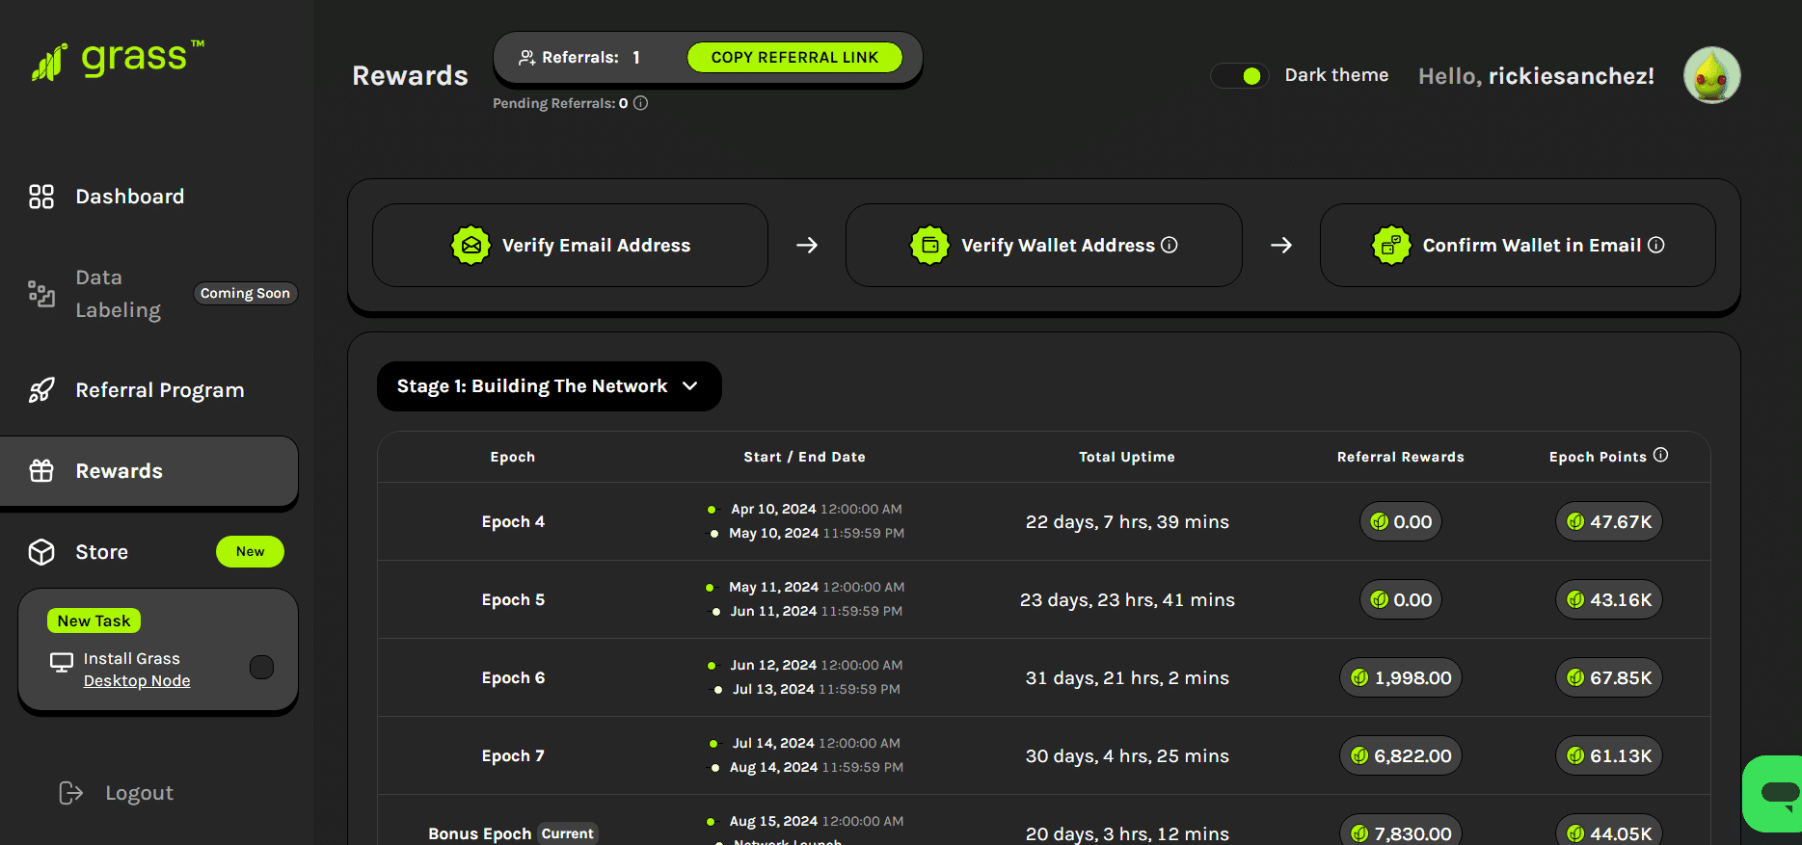Open the Desktop Node link

137,680
